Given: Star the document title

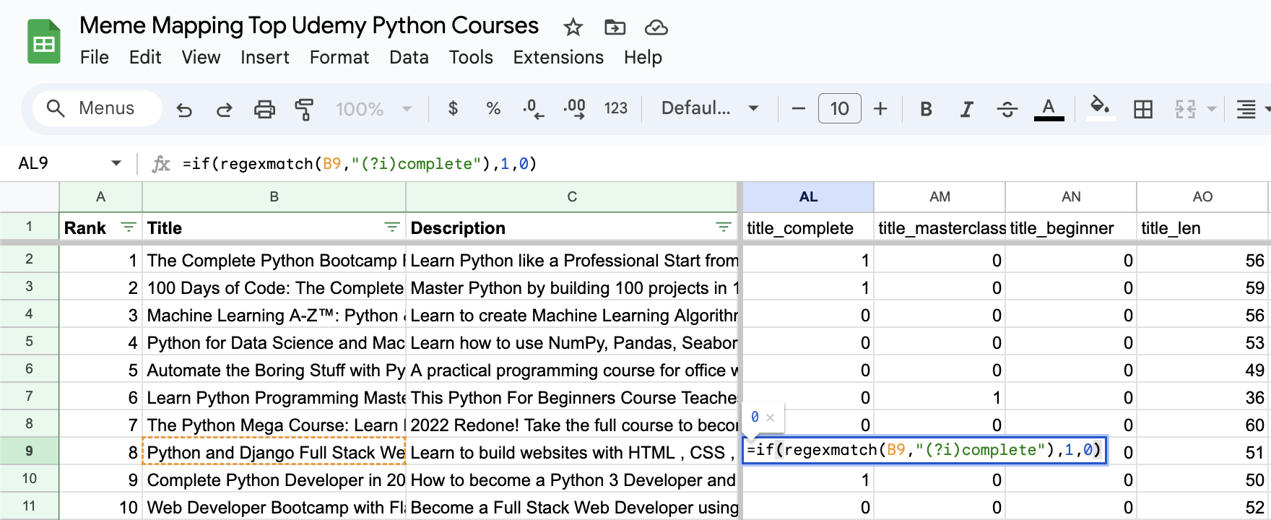Looking at the screenshot, I should (x=573, y=27).
